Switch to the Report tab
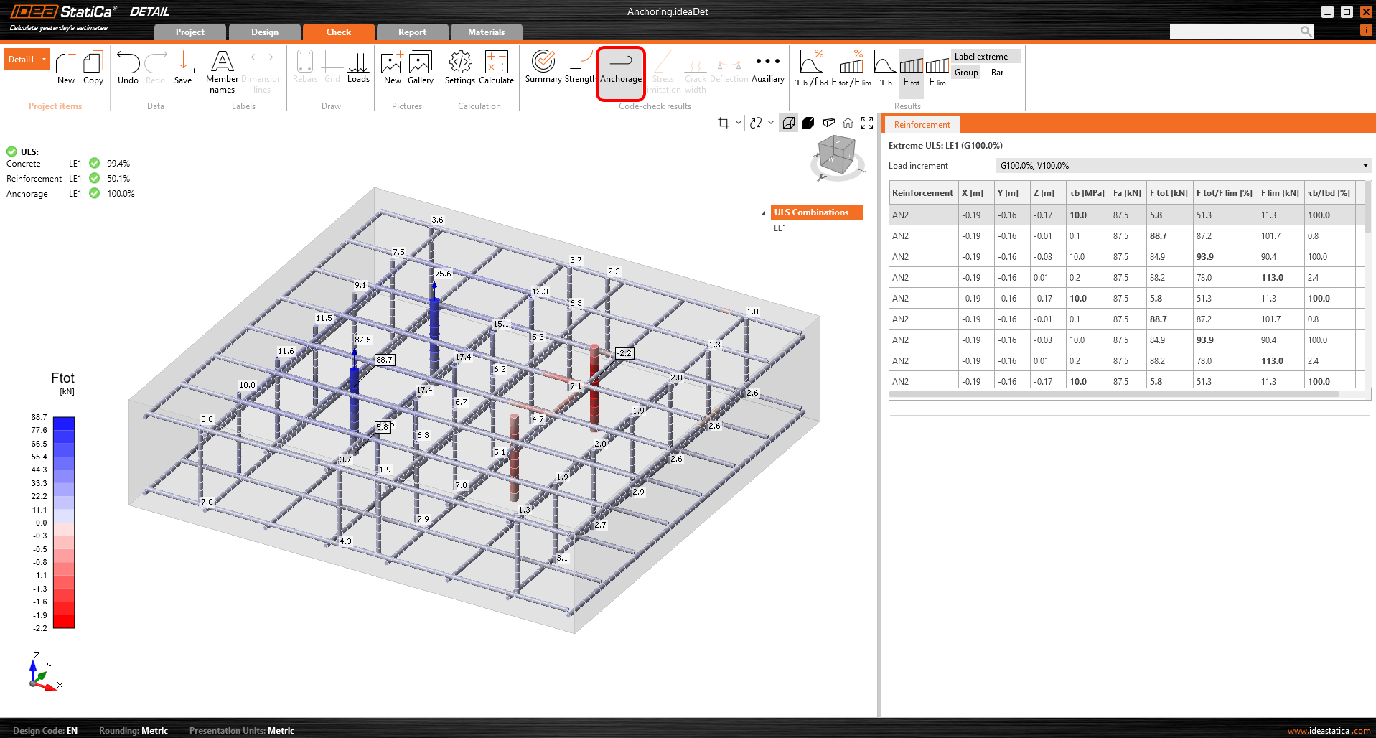 click(412, 32)
